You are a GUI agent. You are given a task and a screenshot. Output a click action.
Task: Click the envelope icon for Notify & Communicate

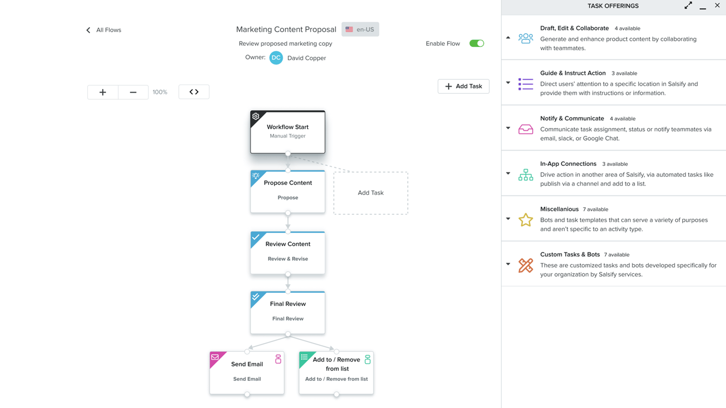(x=526, y=129)
